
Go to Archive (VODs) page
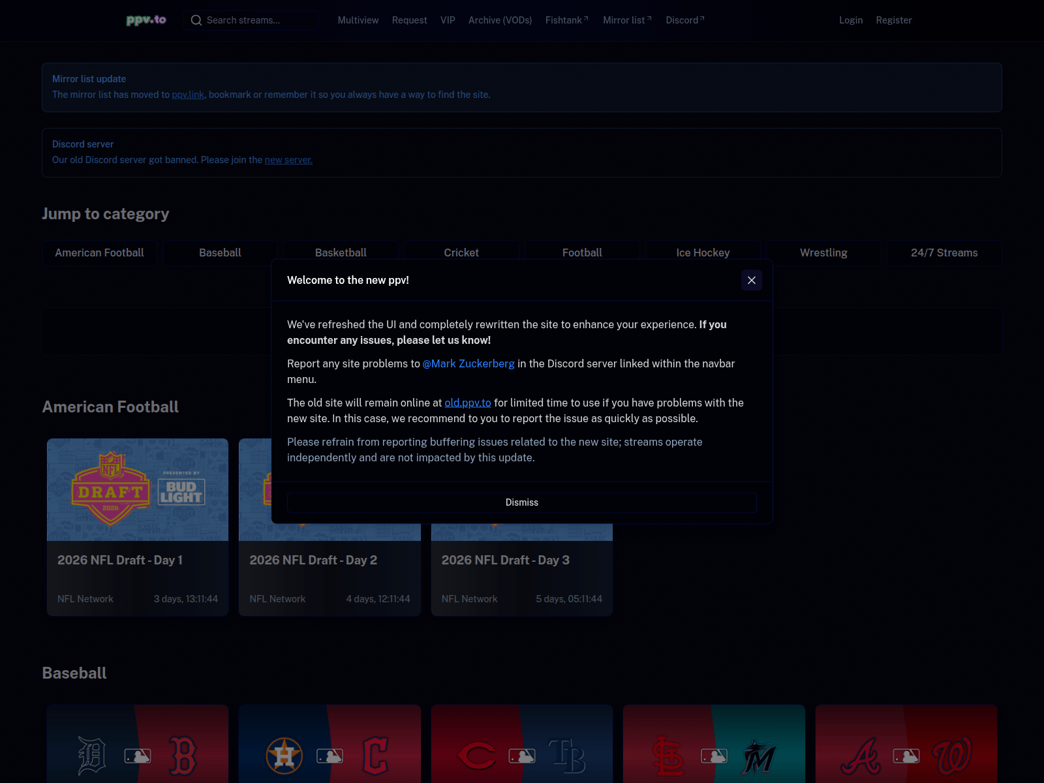[500, 20]
